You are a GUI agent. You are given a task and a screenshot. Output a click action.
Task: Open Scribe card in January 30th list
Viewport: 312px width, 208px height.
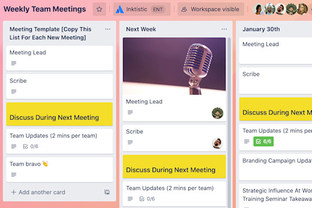click(x=276, y=81)
